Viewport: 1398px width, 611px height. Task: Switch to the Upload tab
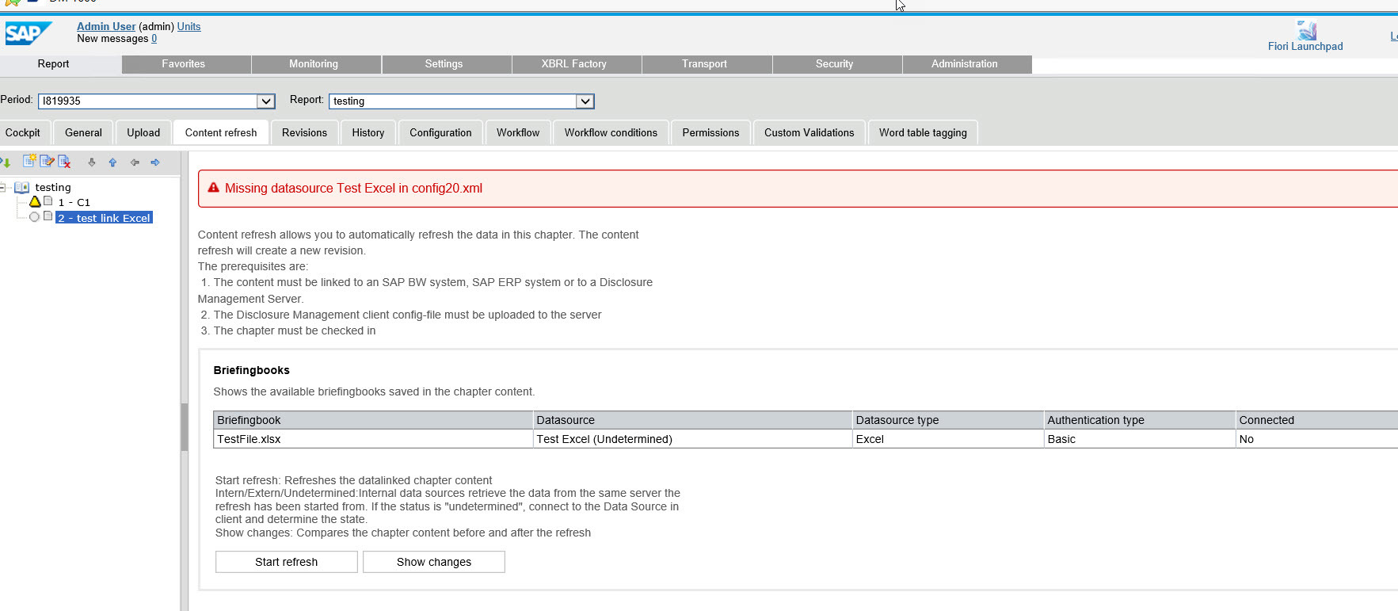click(x=143, y=132)
